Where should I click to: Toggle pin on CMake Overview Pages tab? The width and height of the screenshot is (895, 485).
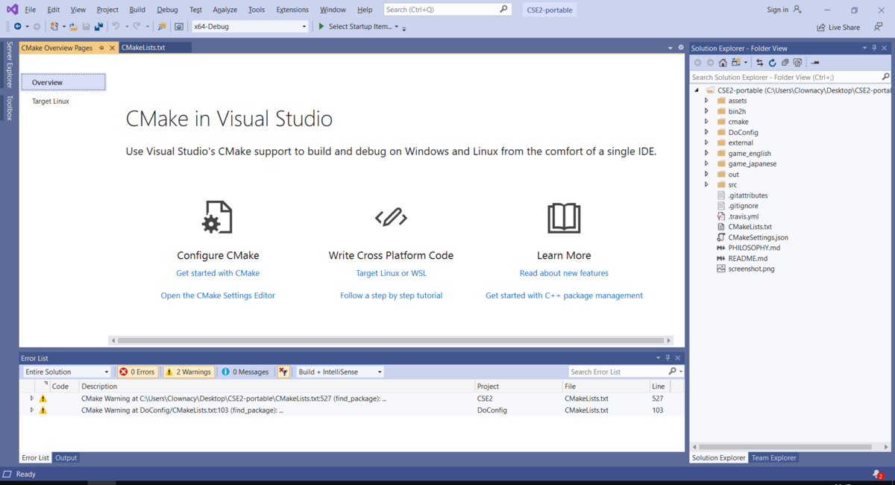(x=101, y=48)
